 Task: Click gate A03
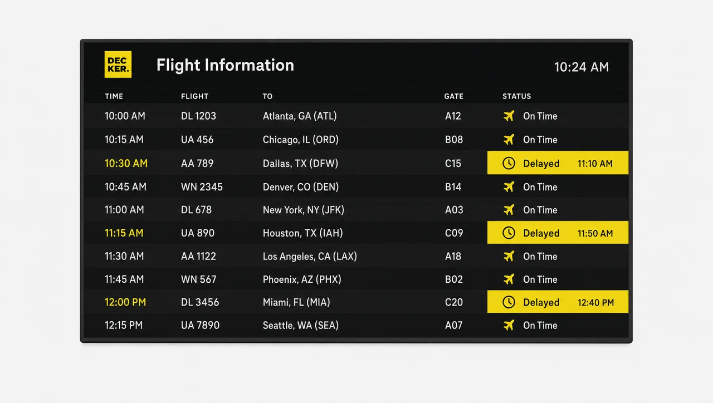click(x=454, y=210)
